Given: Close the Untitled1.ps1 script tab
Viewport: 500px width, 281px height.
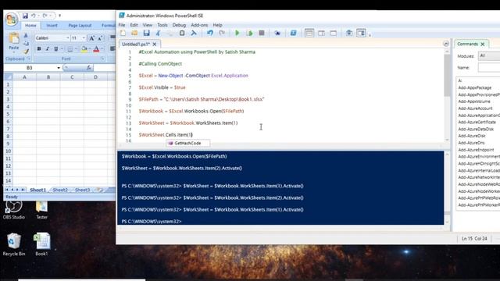Looking at the screenshot, I should coord(155,44).
